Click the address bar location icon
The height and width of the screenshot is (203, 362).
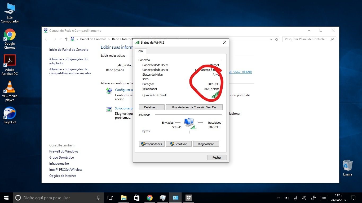(73, 39)
